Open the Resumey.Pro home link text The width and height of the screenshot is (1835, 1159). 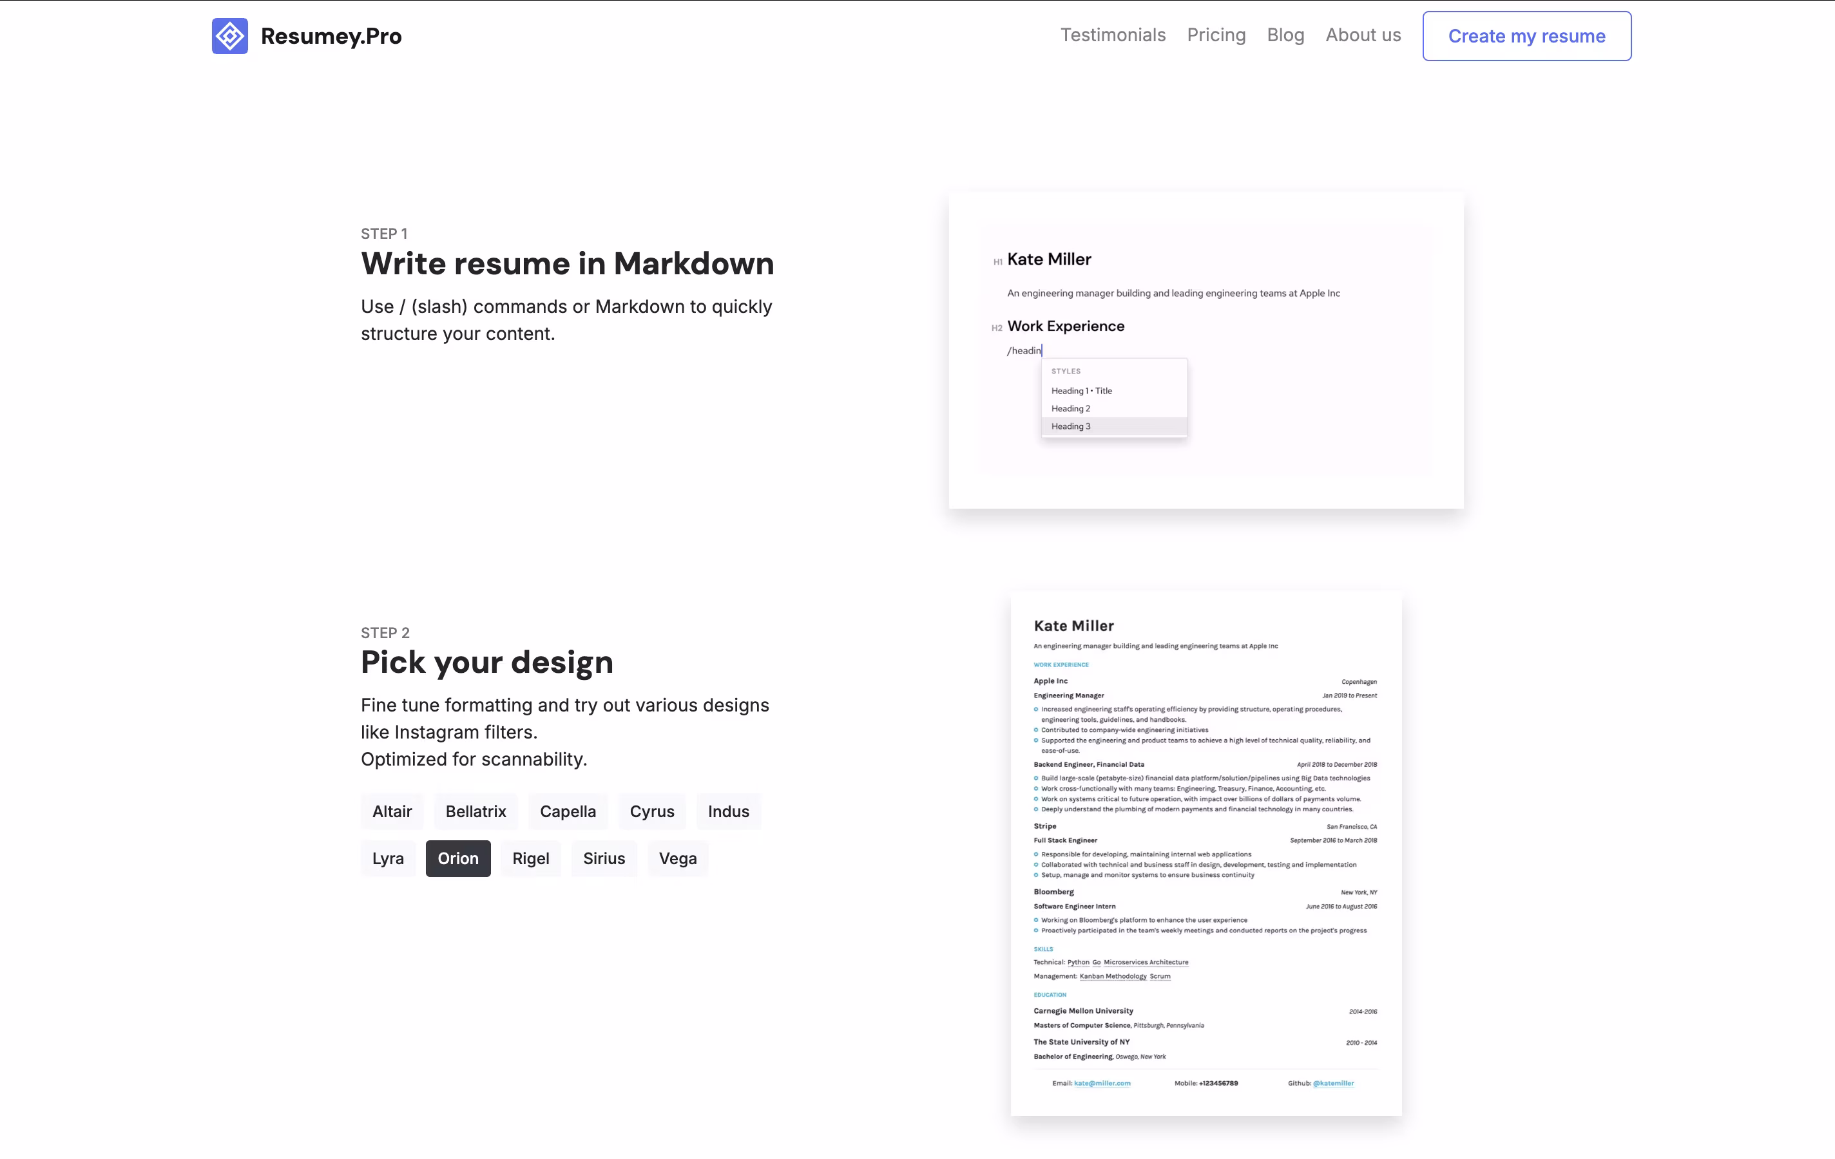tap(331, 36)
